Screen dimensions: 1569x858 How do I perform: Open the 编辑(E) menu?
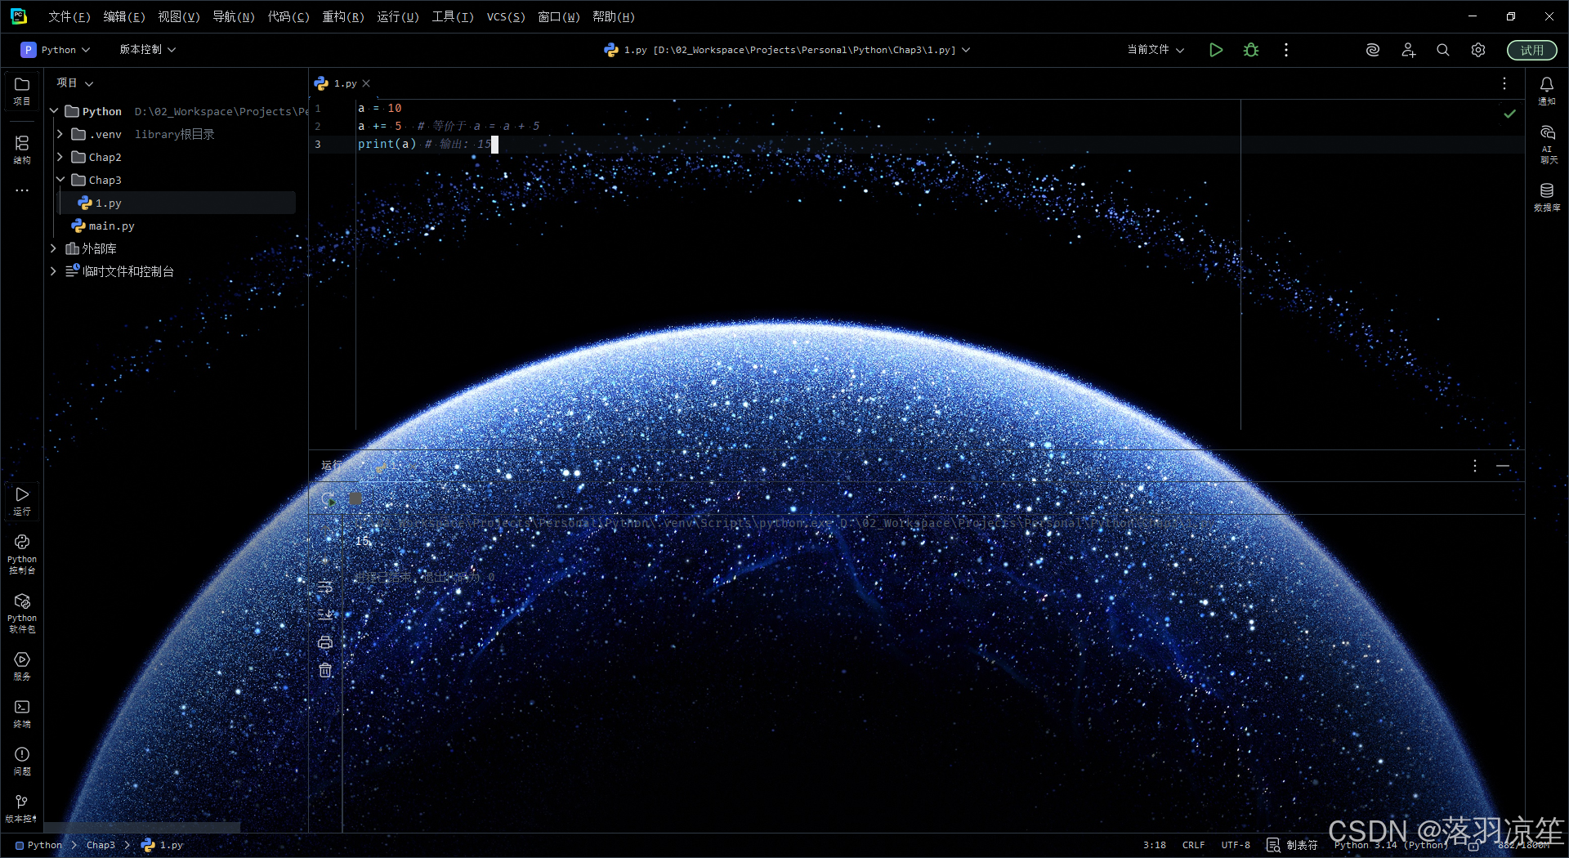(x=124, y=16)
